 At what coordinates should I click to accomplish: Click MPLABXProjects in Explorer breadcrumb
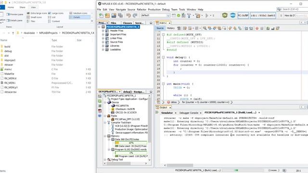point(48,33)
